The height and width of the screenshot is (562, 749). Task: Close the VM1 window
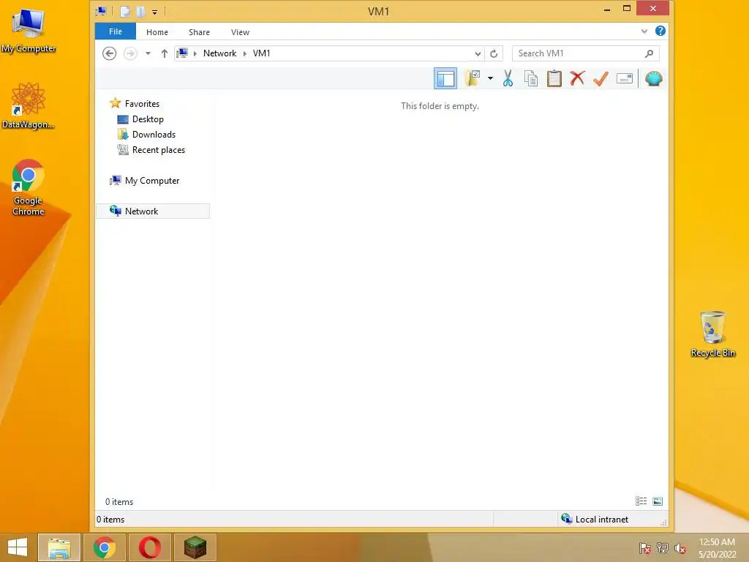652,9
